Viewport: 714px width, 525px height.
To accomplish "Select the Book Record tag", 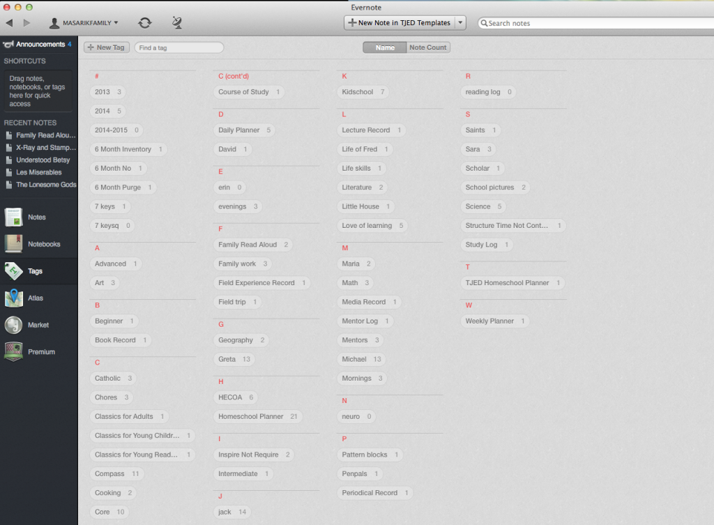I will pos(121,340).
